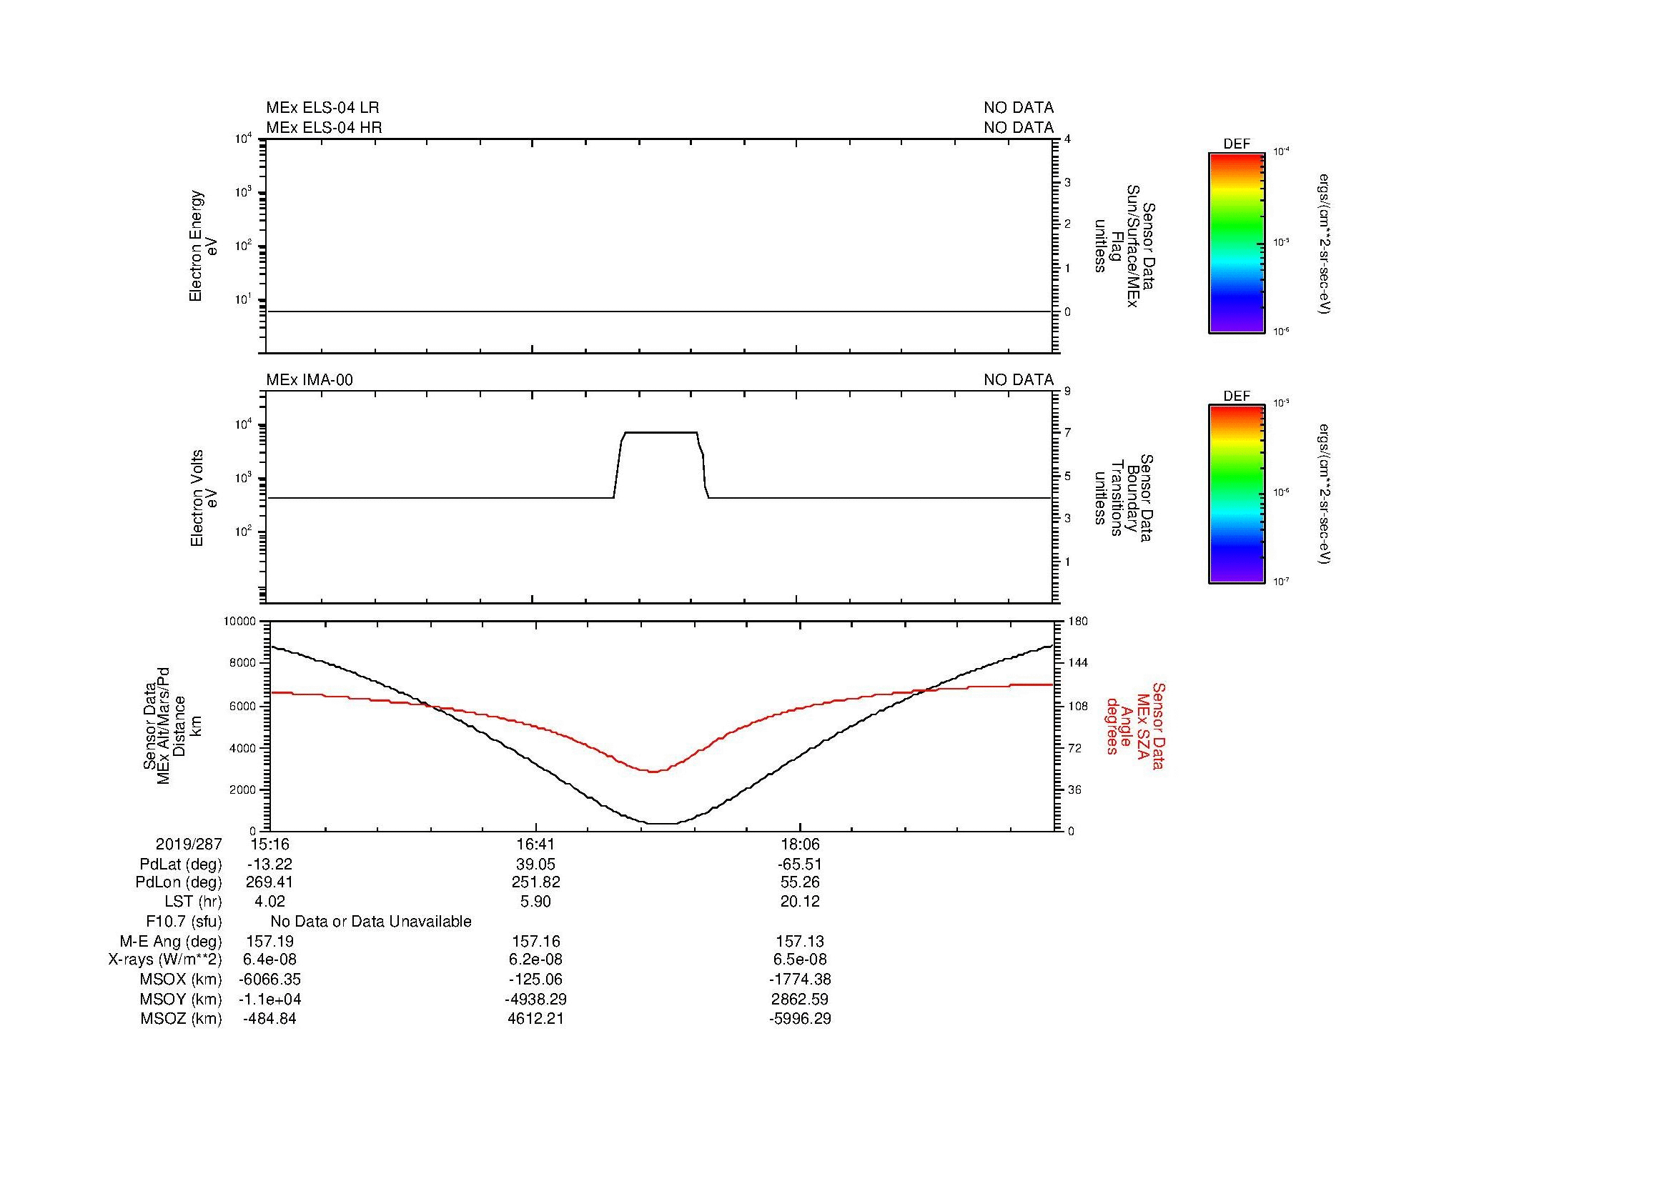Click the 180 tick on the SZA axis
Viewport: 1672px width, 1181px height.
tap(1079, 622)
